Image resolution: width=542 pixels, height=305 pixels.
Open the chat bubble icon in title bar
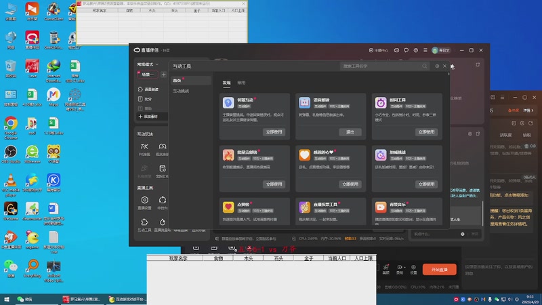point(406,50)
